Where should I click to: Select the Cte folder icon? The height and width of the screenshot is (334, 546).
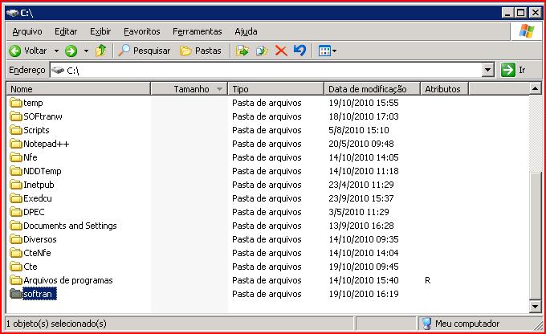pyautogui.click(x=16, y=267)
